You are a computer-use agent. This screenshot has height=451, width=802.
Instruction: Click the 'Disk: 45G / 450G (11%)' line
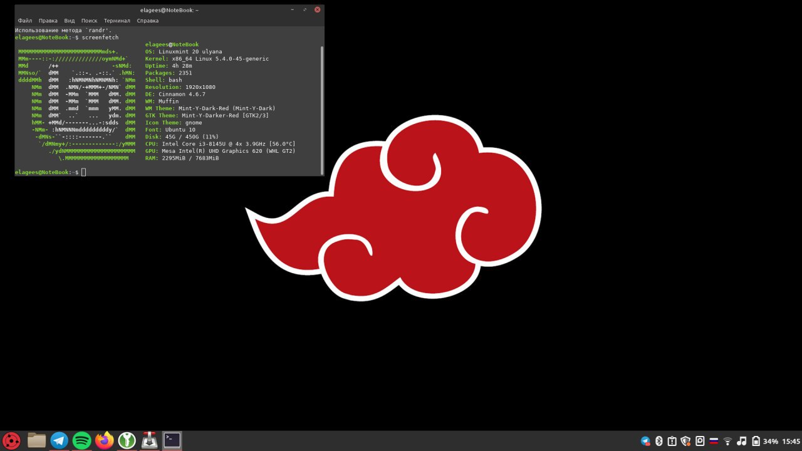click(182, 137)
